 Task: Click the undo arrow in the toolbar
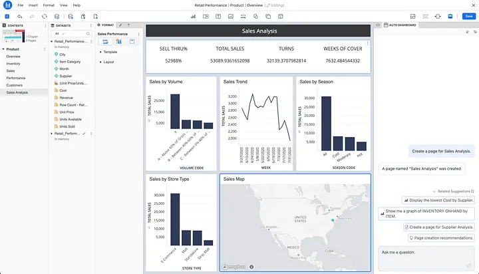pos(19,15)
